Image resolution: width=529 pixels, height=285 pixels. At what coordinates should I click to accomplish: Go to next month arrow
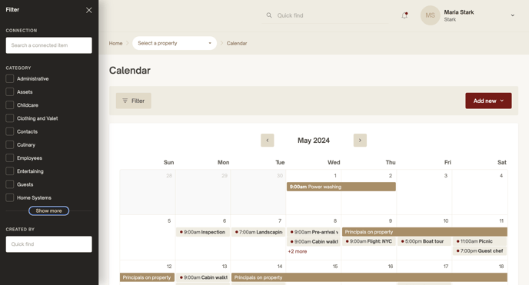(360, 140)
